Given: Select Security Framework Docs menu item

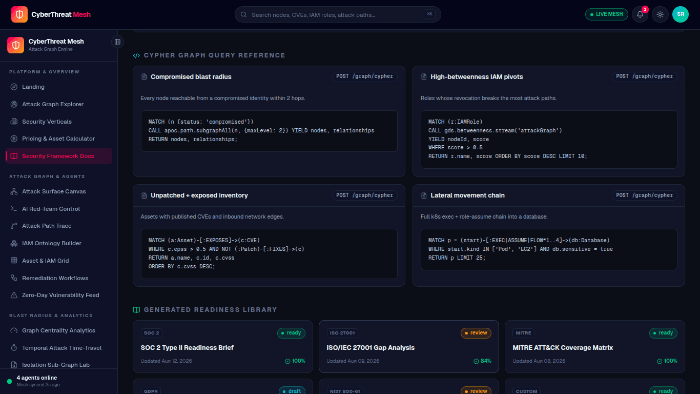Looking at the screenshot, I should [x=59, y=156].
